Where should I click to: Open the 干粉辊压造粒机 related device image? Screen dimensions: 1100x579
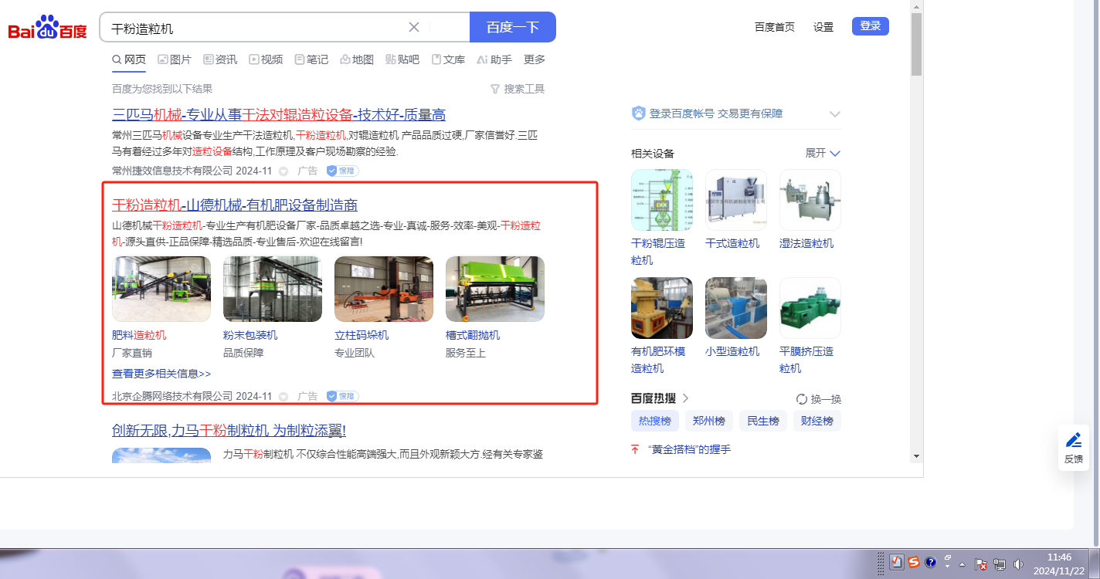click(x=662, y=200)
